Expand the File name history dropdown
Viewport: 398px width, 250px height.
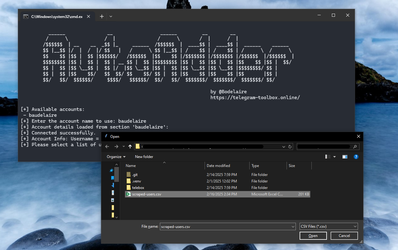[293, 227]
